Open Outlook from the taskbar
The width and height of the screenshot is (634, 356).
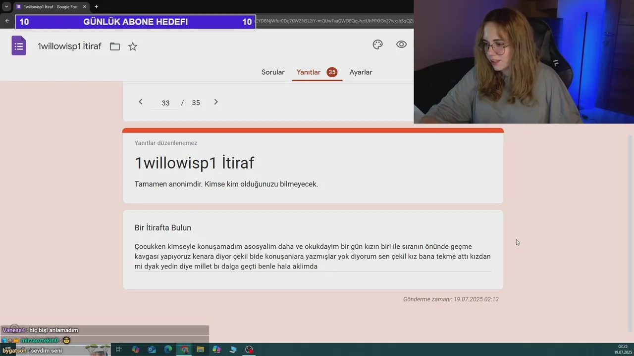coord(152,350)
